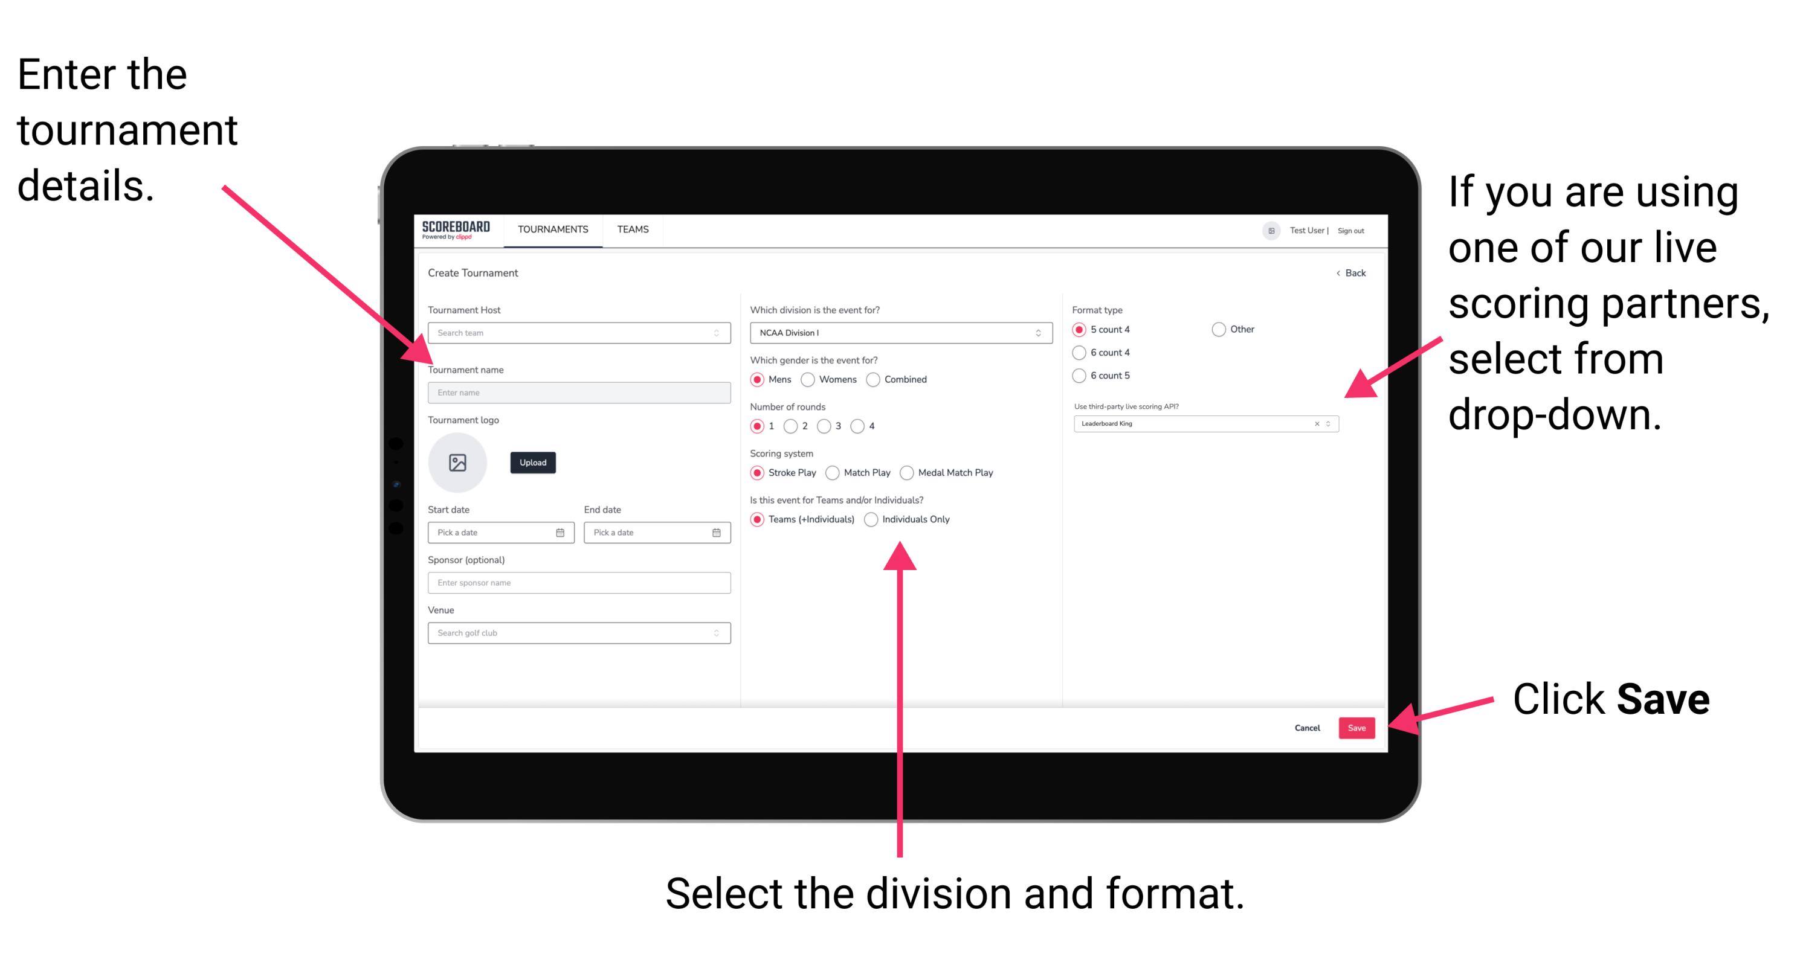Image resolution: width=1800 pixels, height=968 pixels.
Task: Click Save to create the tournament
Action: [1358, 727]
